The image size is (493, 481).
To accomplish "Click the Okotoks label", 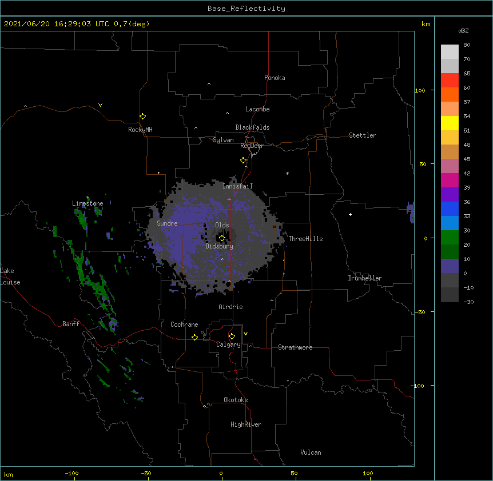I will coord(236,400).
